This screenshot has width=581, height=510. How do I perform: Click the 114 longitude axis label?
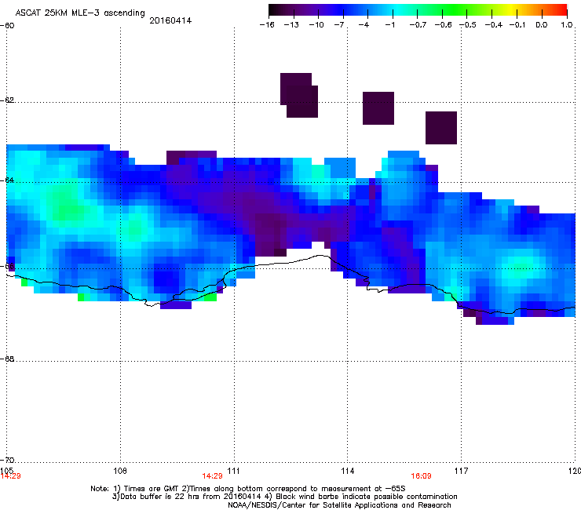tap(347, 471)
